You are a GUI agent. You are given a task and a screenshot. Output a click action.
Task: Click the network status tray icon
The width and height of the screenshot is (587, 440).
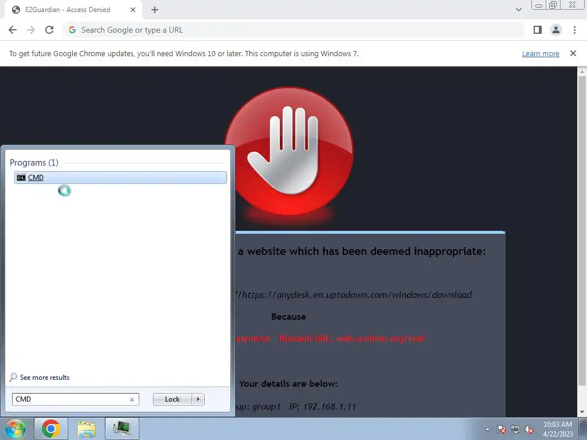[x=515, y=429]
